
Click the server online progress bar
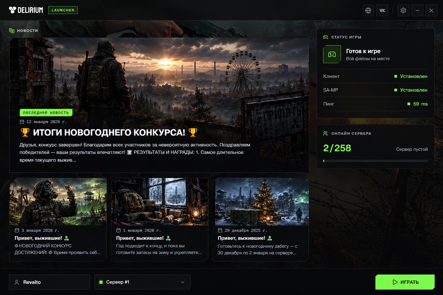point(376,161)
